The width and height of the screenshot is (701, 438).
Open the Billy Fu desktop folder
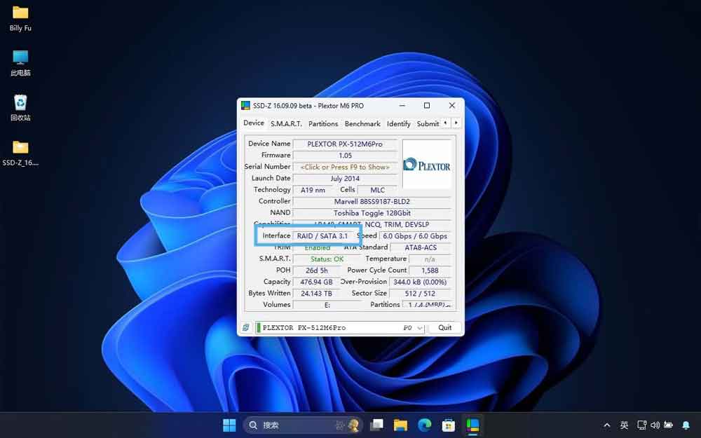[x=20, y=18]
